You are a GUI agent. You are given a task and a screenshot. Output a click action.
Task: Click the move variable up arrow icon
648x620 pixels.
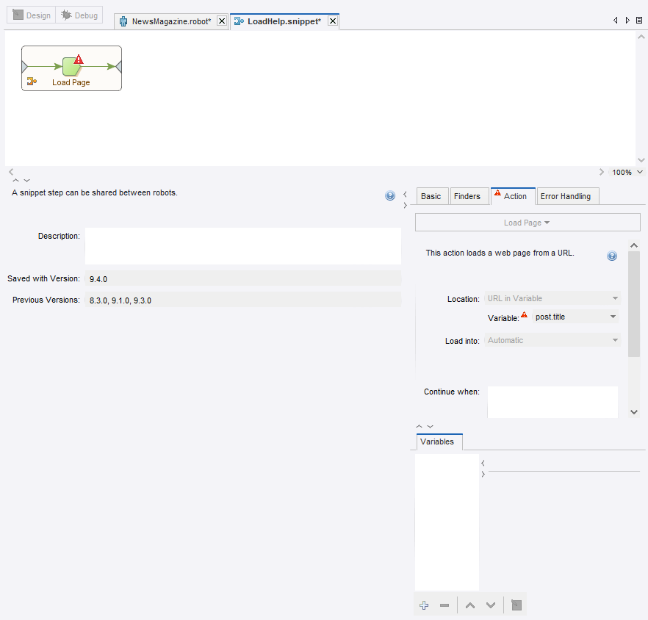coord(469,605)
